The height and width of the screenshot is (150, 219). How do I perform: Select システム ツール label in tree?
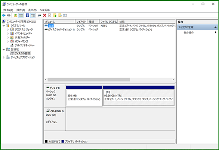coord(18,26)
